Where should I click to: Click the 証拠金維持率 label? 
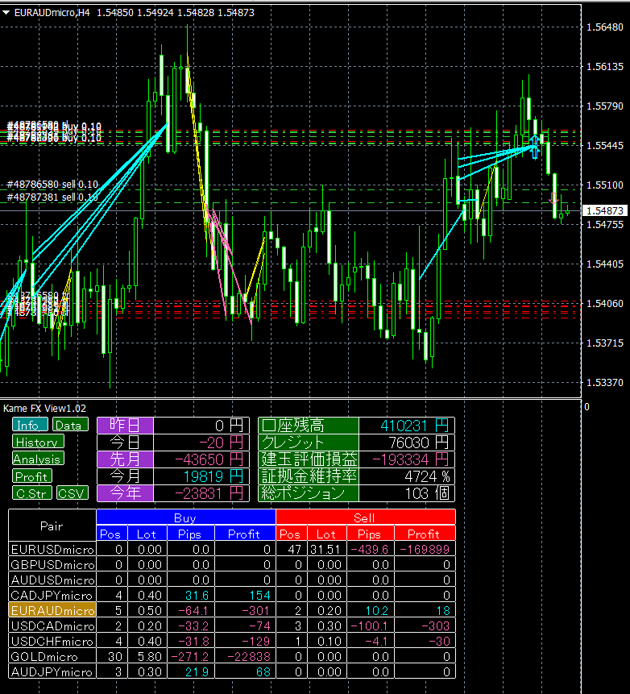tap(309, 476)
